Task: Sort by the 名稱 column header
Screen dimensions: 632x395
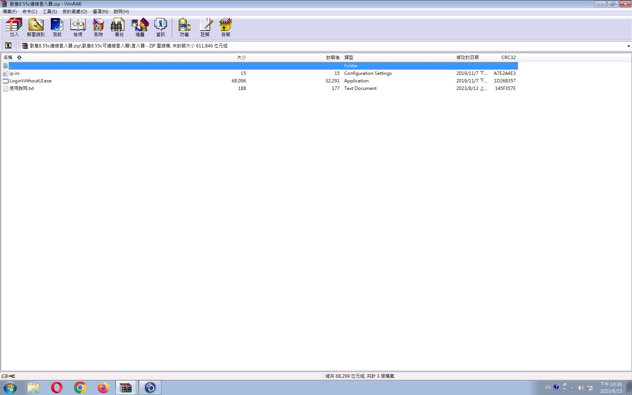Action: coord(110,58)
